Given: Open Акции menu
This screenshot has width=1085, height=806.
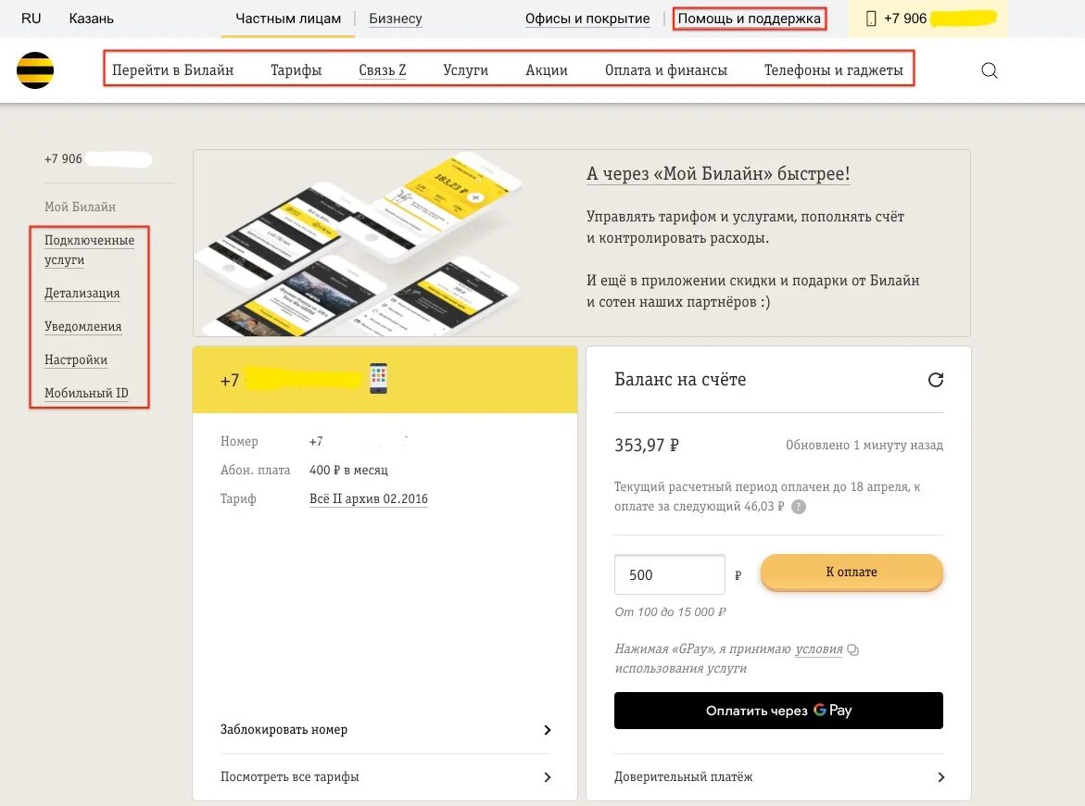Looking at the screenshot, I should point(547,69).
